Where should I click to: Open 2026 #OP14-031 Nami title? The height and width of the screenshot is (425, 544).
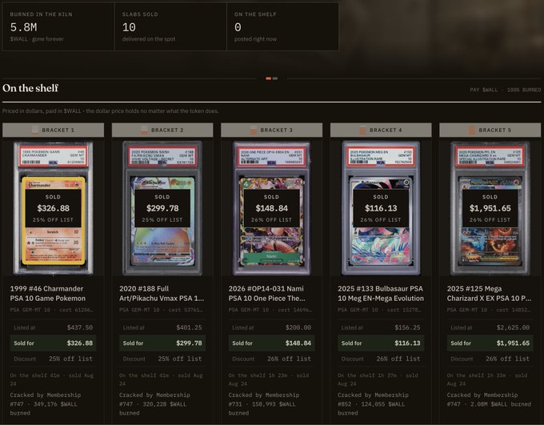point(266,294)
